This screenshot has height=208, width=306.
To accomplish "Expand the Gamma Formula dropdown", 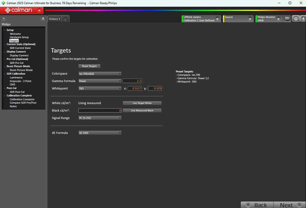I will pyautogui.click(x=100, y=81).
